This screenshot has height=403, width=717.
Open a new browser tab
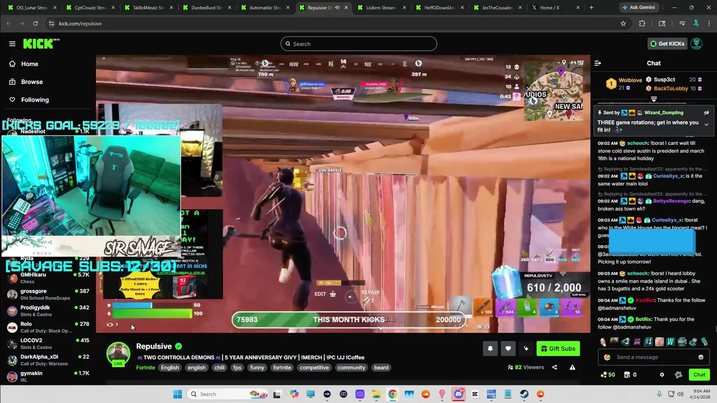(x=592, y=8)
